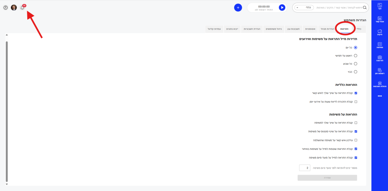The width and height of the screenshot is (388, 191).
Task: Click the blue plus add button
Action: tap(238, 8)
